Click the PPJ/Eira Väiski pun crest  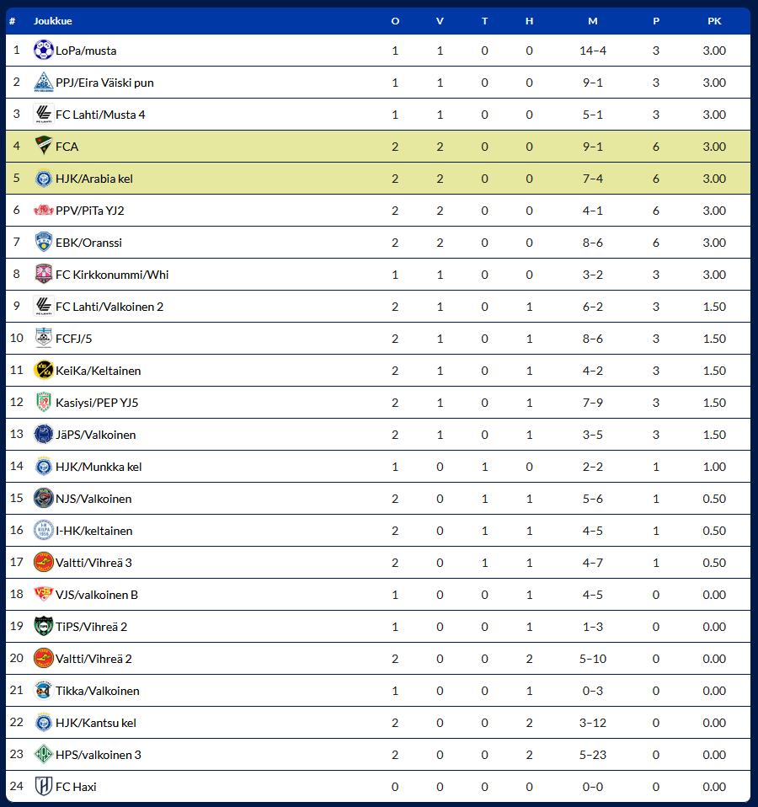43,82
